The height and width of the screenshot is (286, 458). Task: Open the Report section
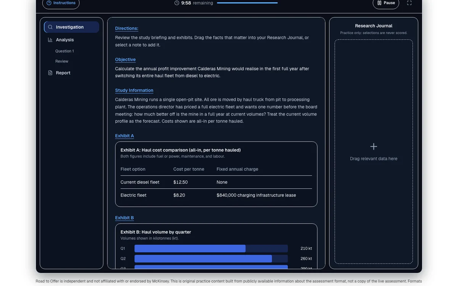coord(71,73)
